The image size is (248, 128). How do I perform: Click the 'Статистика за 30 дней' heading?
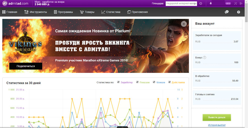tap(23, 83)
